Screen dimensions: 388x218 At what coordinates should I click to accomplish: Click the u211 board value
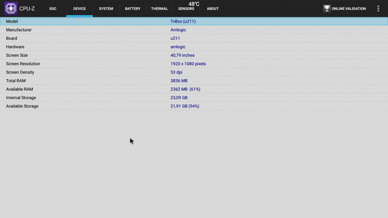pos(175,38)
